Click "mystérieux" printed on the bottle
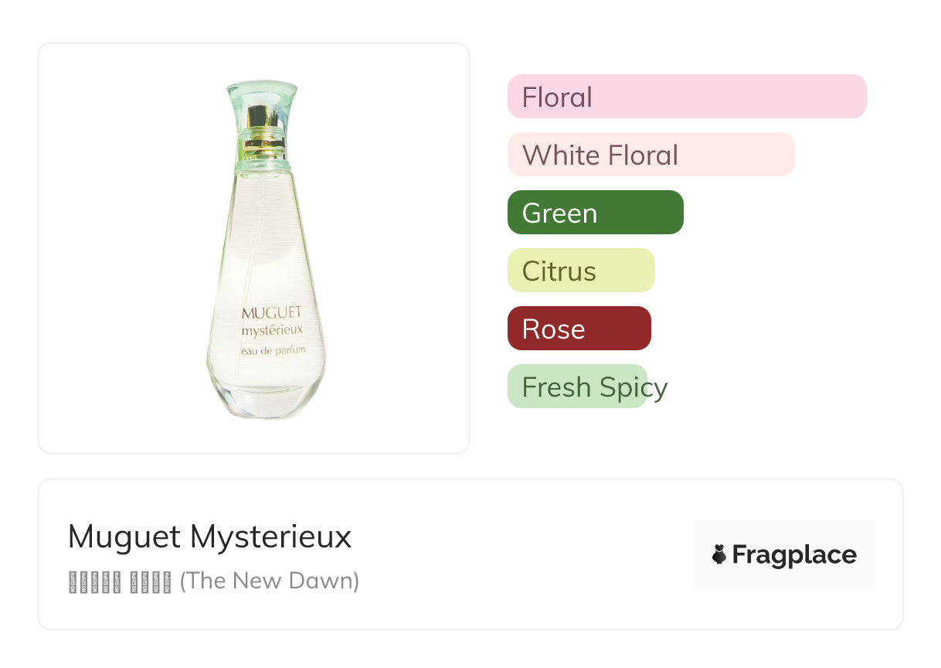This screenshot has width=941, height=668. tap(270, 331)
